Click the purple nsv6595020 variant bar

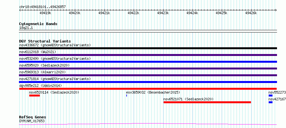148,69
